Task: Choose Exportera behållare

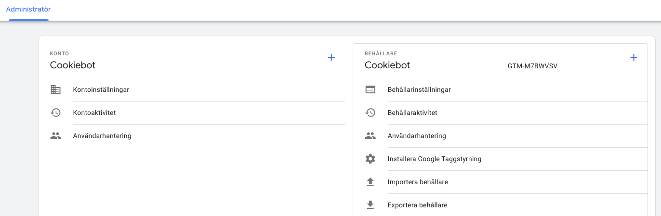Action: pos(417,205)
